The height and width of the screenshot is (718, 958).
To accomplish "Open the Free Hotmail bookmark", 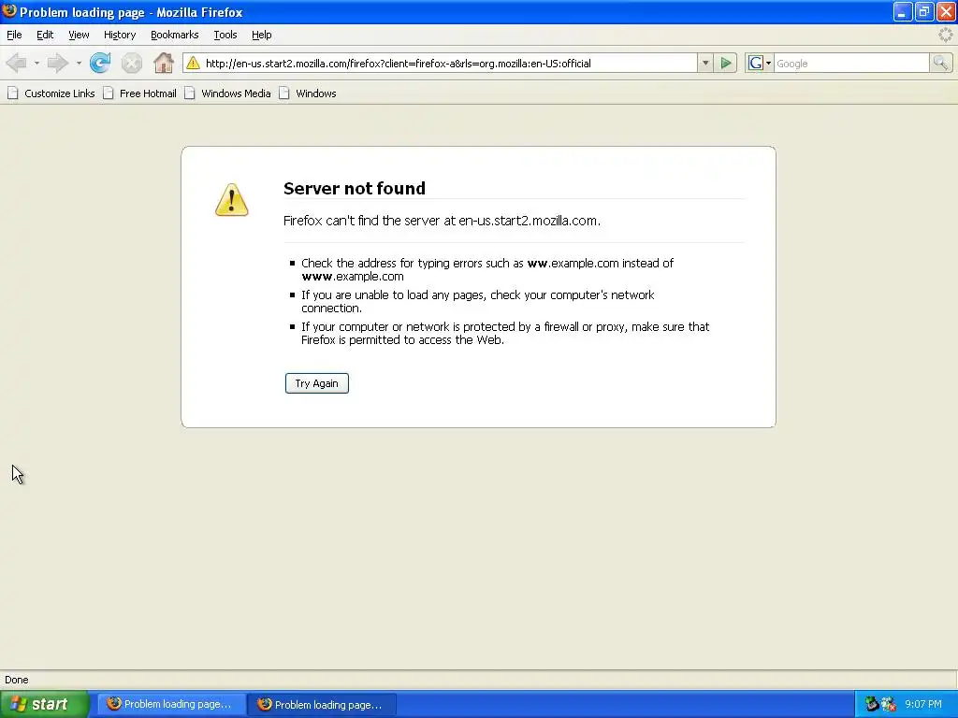I will pyautogui.click(x=140, y=93).
